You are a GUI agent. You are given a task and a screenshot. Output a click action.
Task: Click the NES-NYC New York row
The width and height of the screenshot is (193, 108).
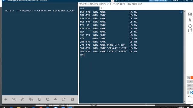(x=109, y=19)
